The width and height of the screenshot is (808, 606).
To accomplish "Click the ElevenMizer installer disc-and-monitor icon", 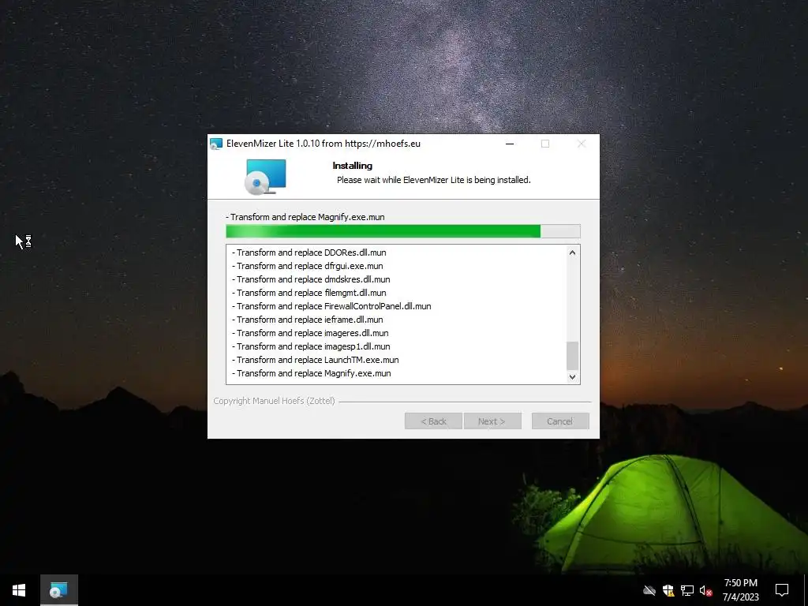I will pyautogui.click(x=265, y=177).
